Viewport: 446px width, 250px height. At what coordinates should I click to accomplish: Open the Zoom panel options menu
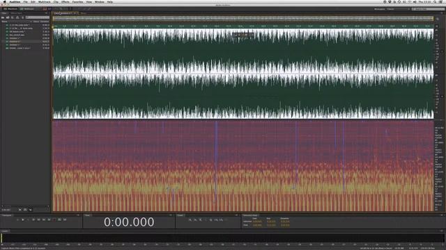coord(236,215)
